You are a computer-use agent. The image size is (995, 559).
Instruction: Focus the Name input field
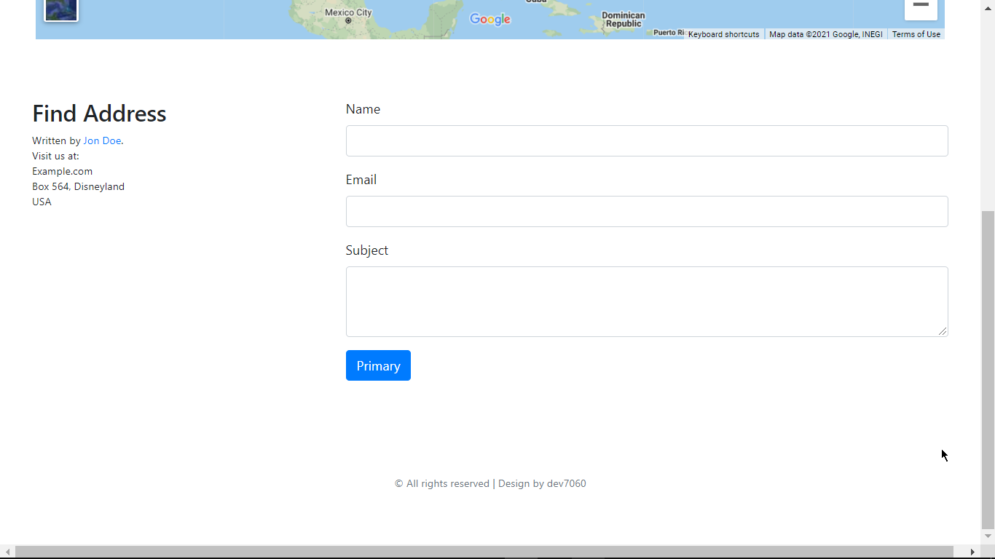point(647,140)
